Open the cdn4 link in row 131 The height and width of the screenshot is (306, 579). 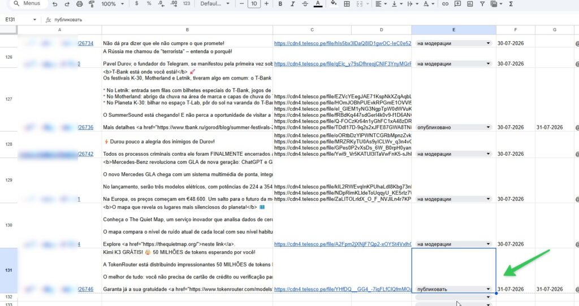pyautogui.click(x=342, y=289)
